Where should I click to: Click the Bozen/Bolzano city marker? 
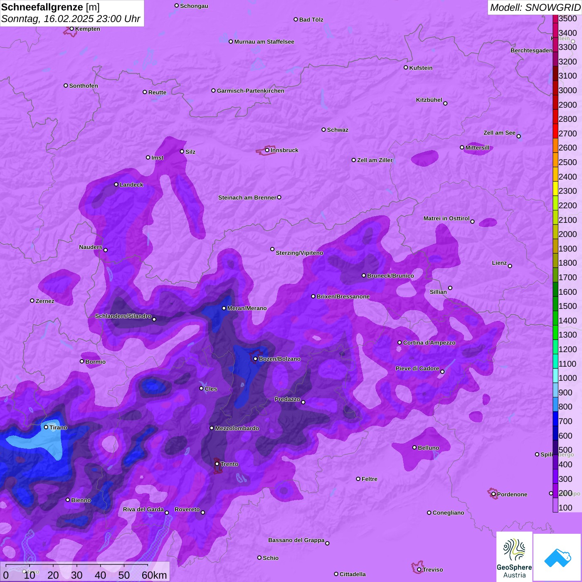(x=256, y=359)
